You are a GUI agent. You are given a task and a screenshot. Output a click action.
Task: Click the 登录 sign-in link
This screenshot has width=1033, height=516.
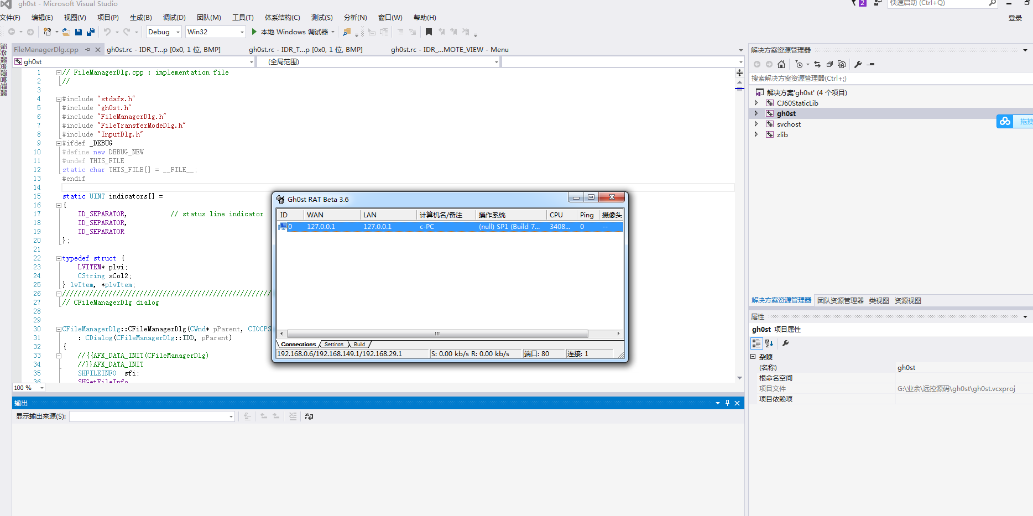pos(1015,18)
